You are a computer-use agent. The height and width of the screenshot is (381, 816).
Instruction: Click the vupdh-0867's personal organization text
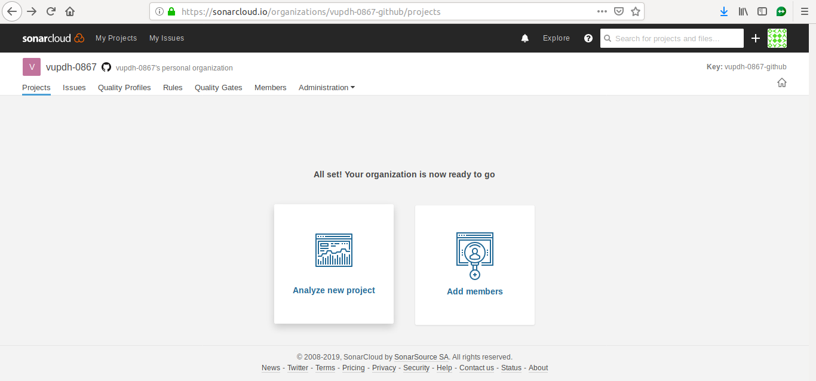pos(174,68)
